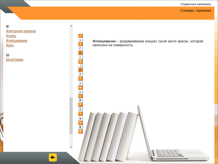The width and height of the screenshot is (218, 164).
Task: Open the term Фактурная окраска
Action: pyautogui.click(x=21, y=31)
